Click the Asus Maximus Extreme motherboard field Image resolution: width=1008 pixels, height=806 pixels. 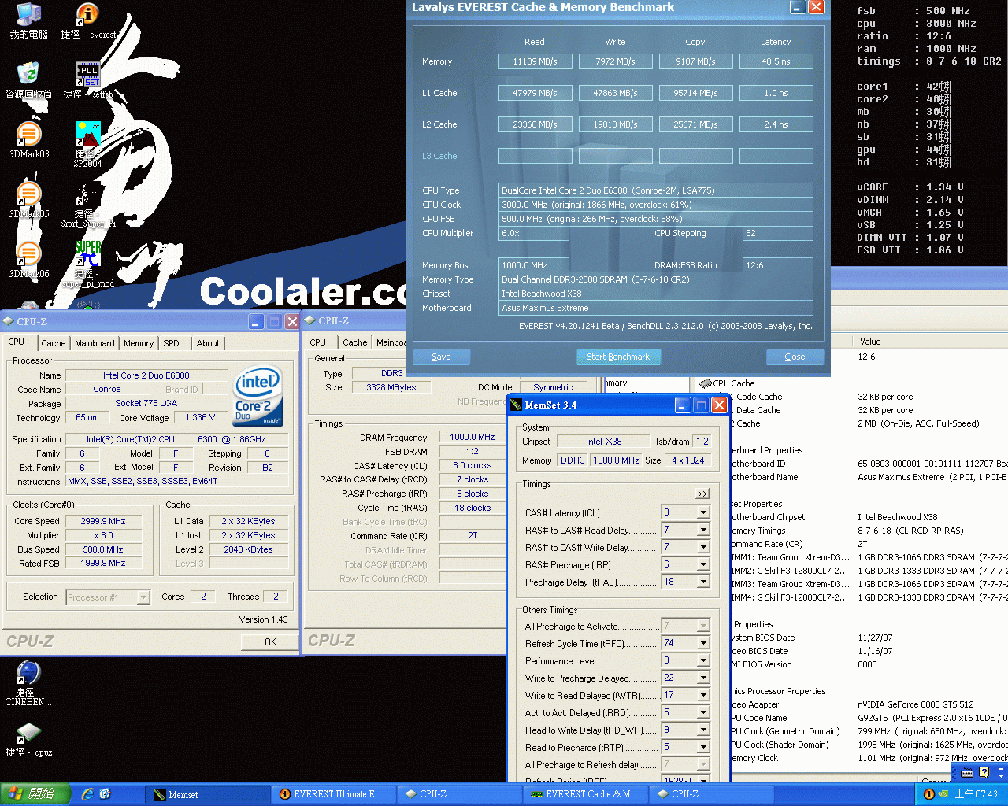pyautogui.click(x=656, y=308)
